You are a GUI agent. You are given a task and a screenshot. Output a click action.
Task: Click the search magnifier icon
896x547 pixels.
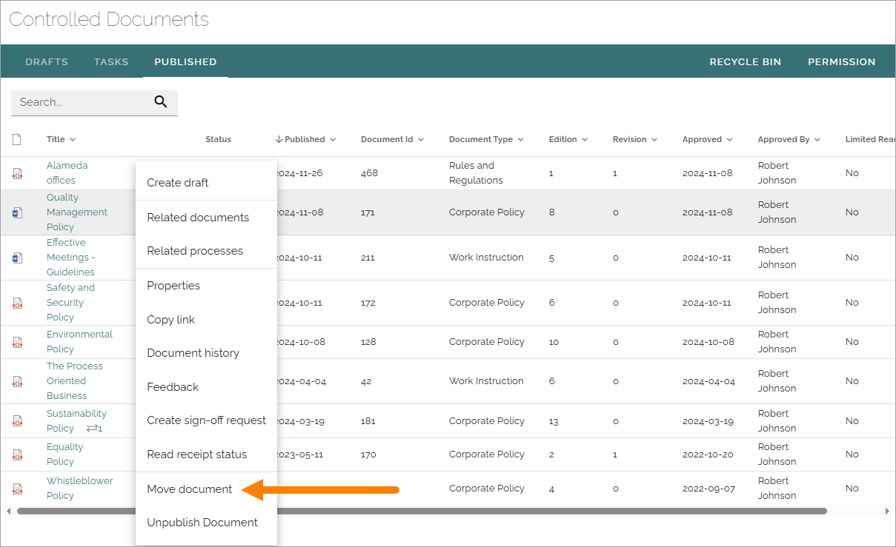[x=161, y=102]
